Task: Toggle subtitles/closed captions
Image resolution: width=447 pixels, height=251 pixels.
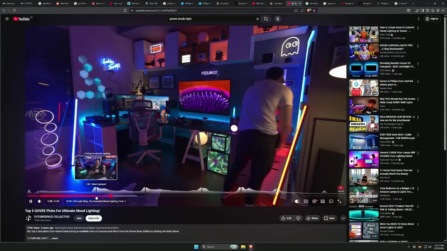Action: [306, 201]
